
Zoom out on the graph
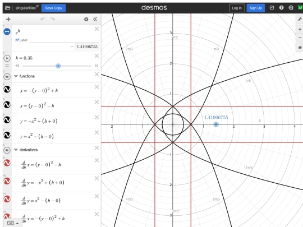[x=300, y=38]
